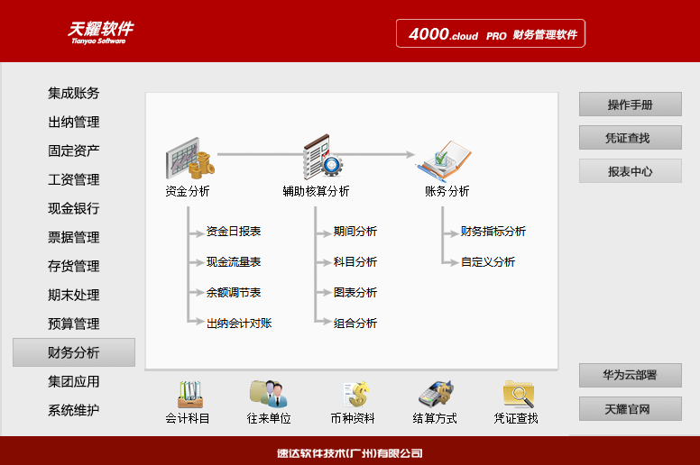Open the 期间分析 link
Screen dimensions: 700x465
[x=355, y=232]
